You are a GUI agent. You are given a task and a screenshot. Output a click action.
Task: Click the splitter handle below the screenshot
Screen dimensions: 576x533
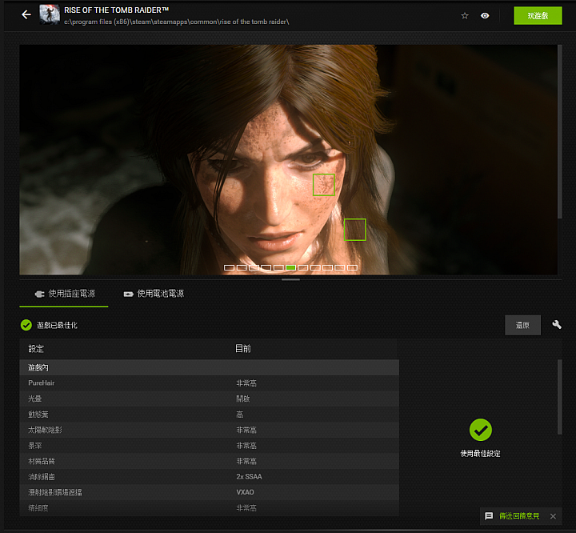[290, 279]
